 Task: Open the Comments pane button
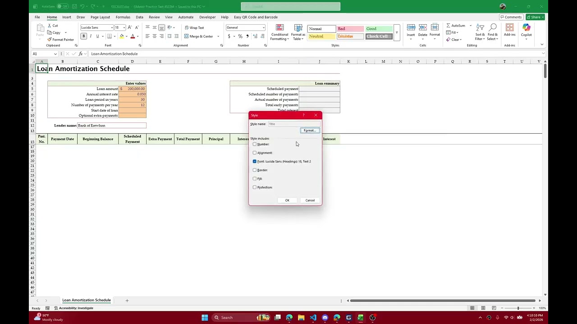[x=511, y=17]
